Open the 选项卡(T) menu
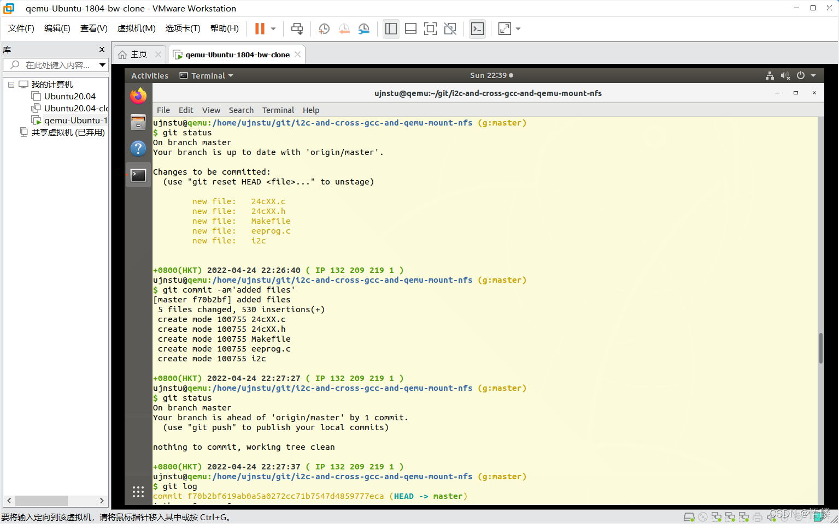 (183, 28)
